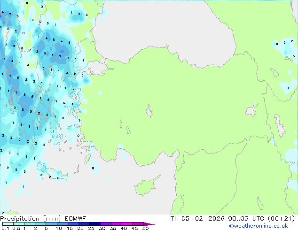
Task: Click Cyprus island on the map
Action: [145, 187]
